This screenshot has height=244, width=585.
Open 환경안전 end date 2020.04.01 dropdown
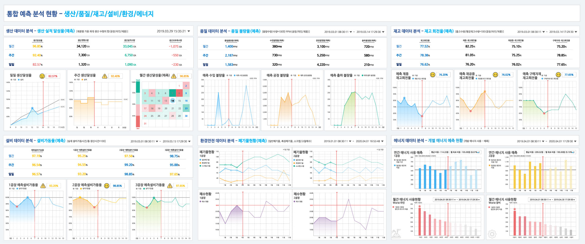[382, 142]
